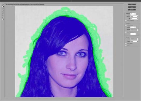Viewport: 141px width, 101px height.
Task: Open the Display dropdown in Preview section
Action: tap(134, 41)
